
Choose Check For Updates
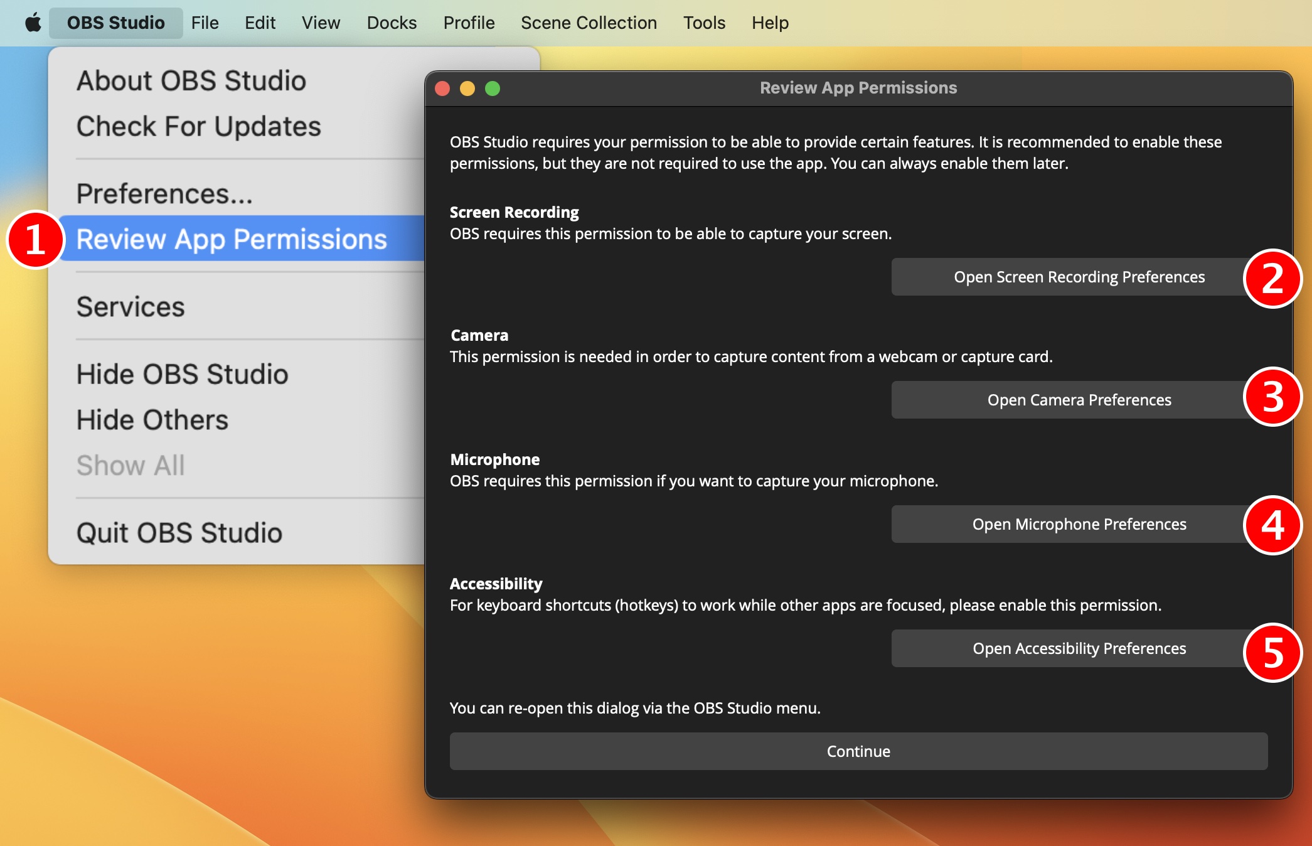198,126
